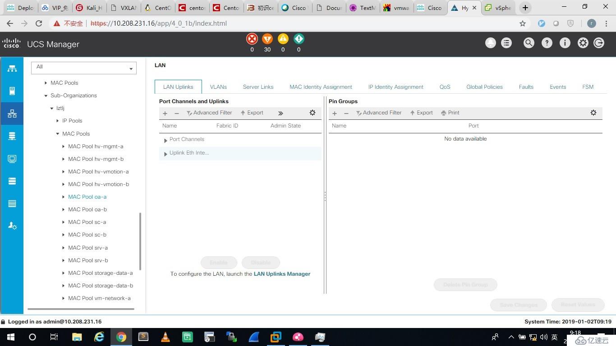The height and width of the screenshot is (346, 616).
Task: Remove item in Port Channels and Uplinks
Action: point(177,113)
